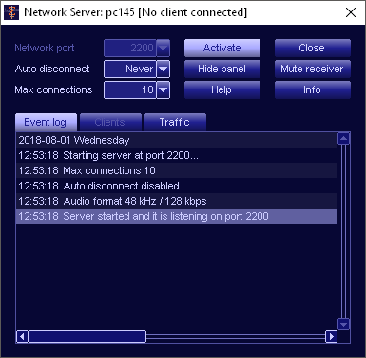
Task: Select 'Audio format 48 kHz / 128 kbps' entry
Action: [x=177, y=201]
